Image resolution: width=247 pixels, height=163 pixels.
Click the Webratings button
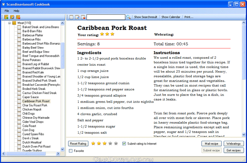coord(233,144)
